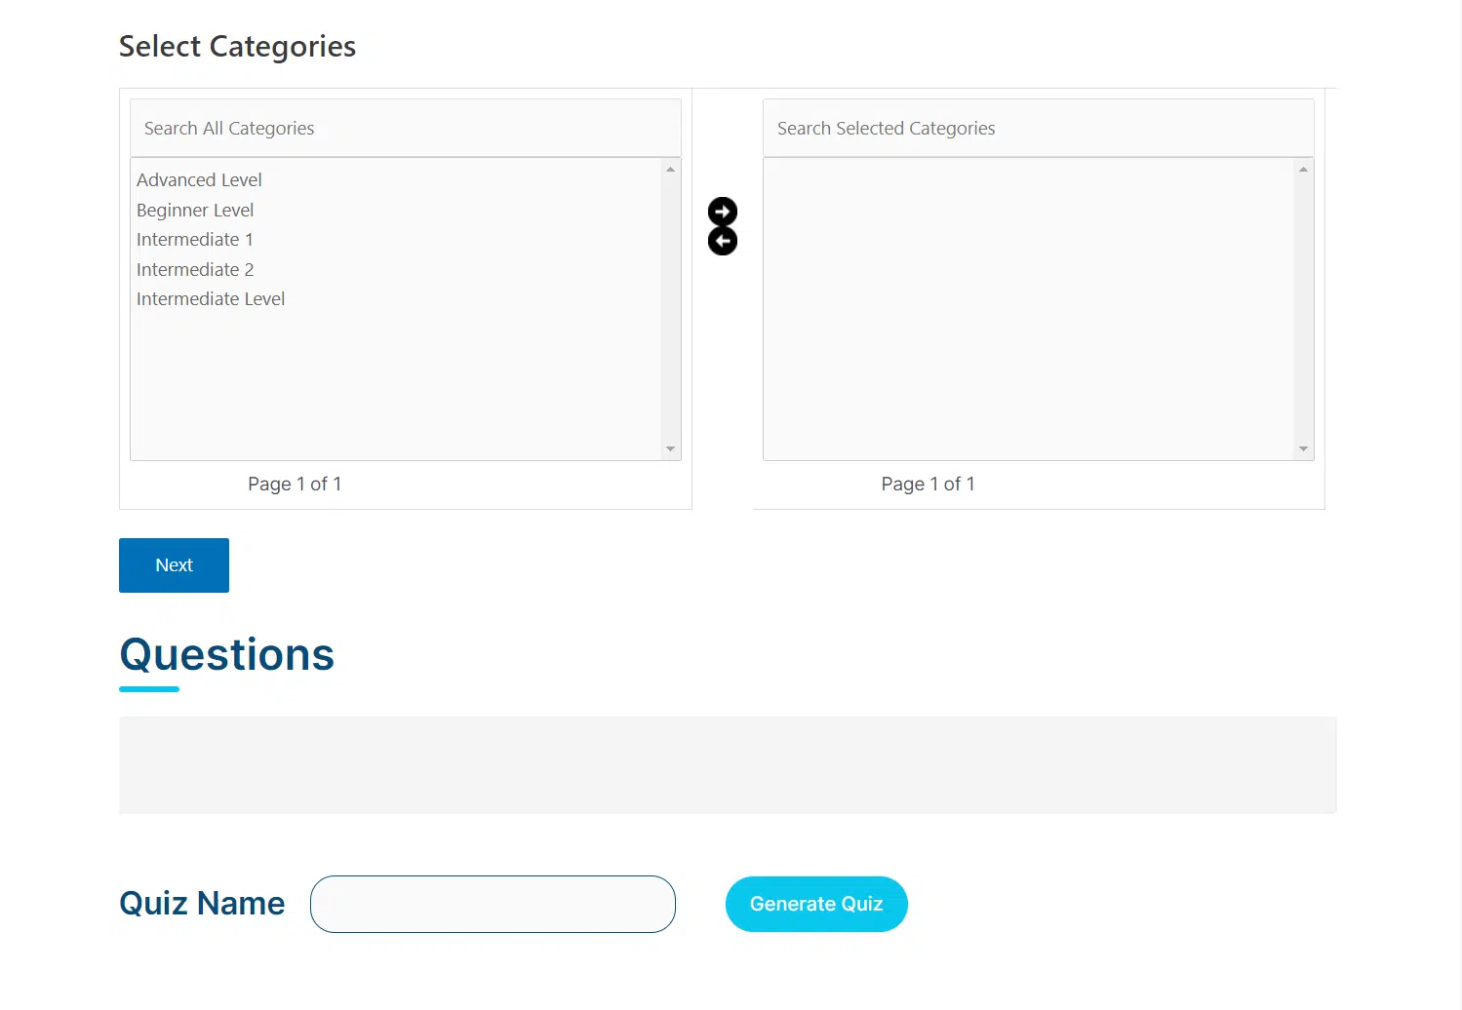Click the left arrow to remove category
Viewport: 1462px width, 1010px height.
click(723, 241)
